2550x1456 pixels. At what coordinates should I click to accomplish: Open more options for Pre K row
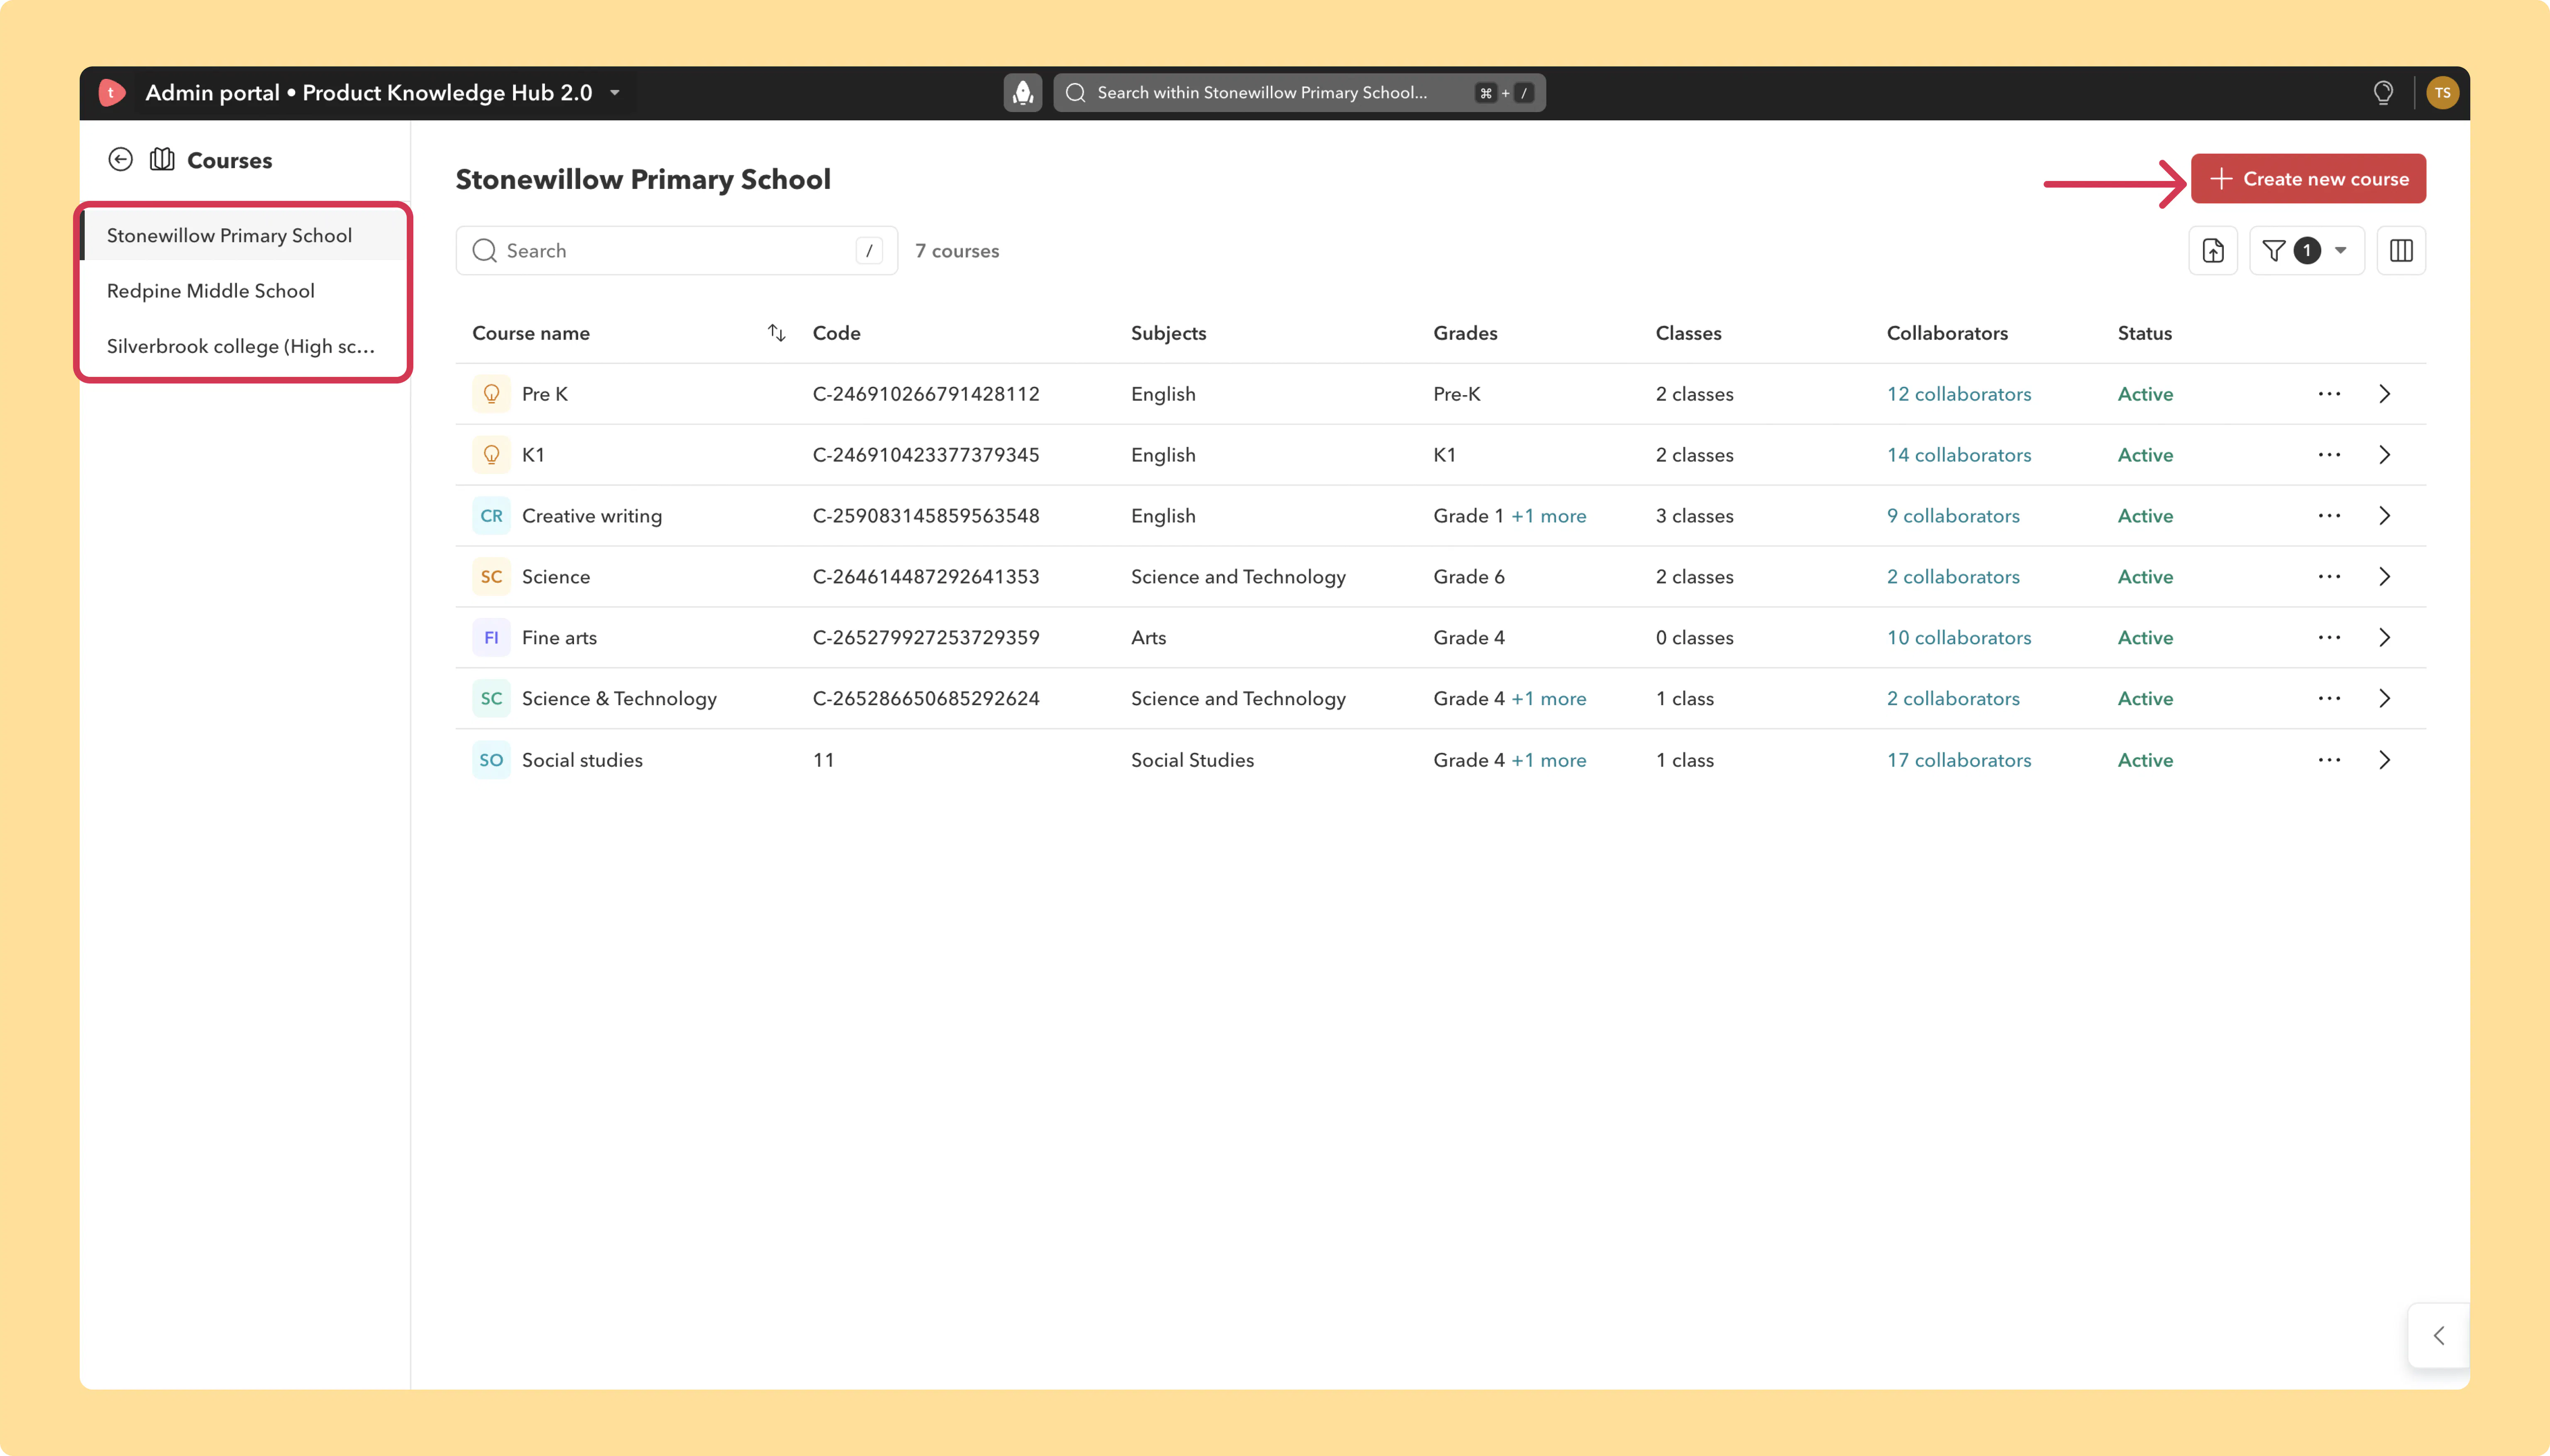(2329, 394)
